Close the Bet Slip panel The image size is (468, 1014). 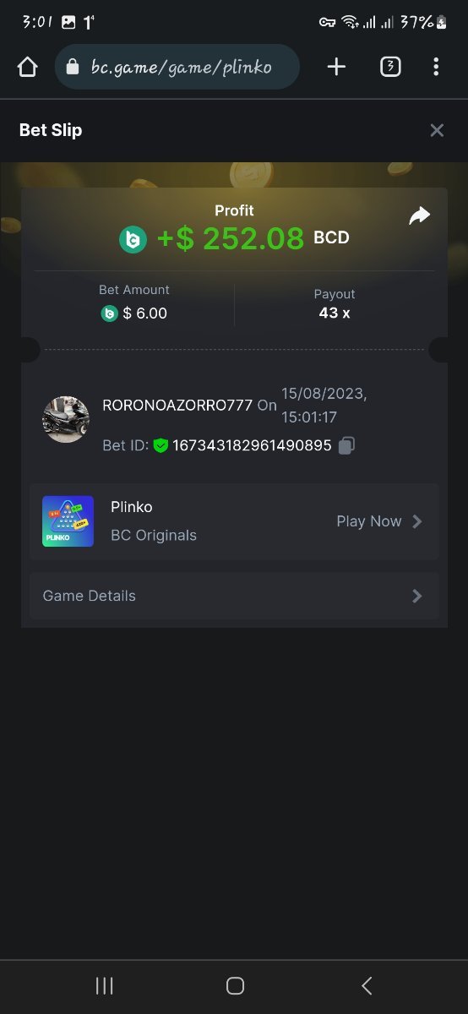coord(437,130)
